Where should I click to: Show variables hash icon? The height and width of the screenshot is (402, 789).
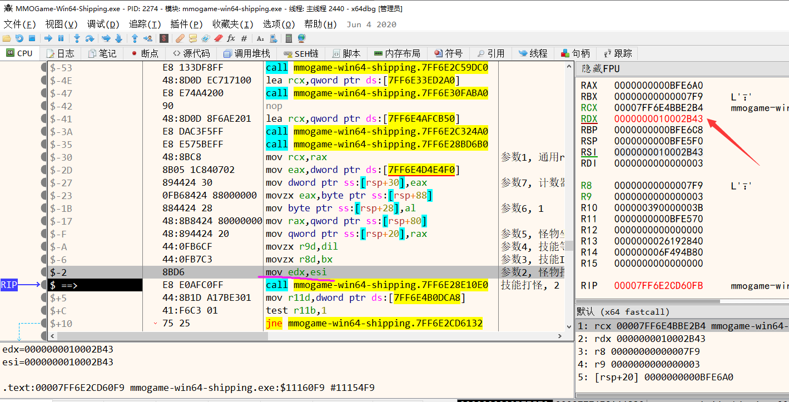[x=244, y=38]
